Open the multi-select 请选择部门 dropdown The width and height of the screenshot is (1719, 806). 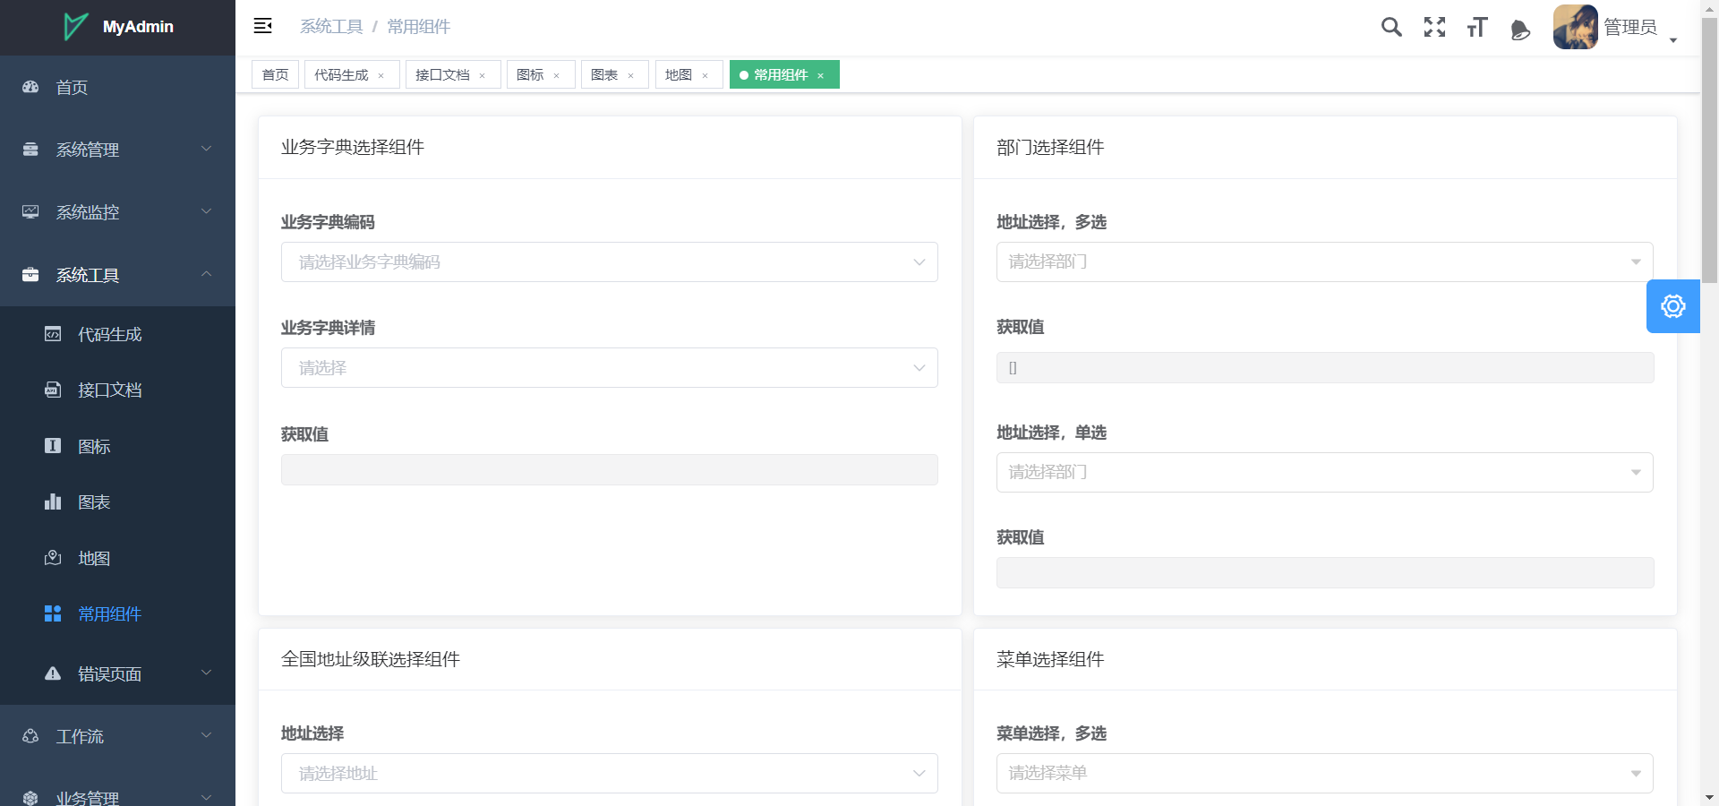pyautogui.click(x=1325, y=262)
